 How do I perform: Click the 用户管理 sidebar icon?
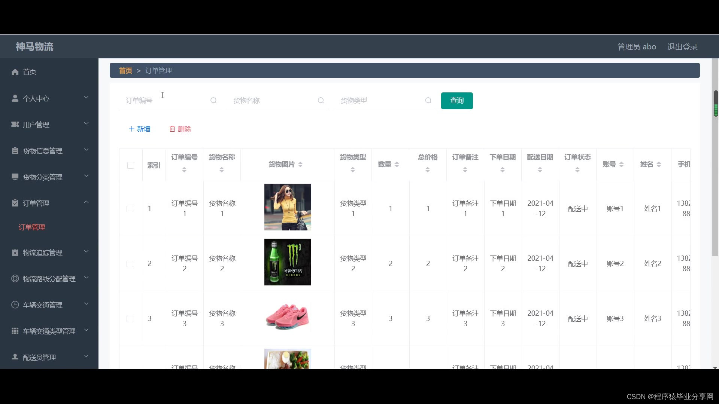pos(15,125)
